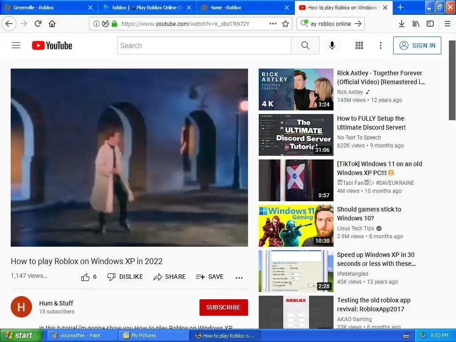Click the browser forward arrow

tap(24, 24)
